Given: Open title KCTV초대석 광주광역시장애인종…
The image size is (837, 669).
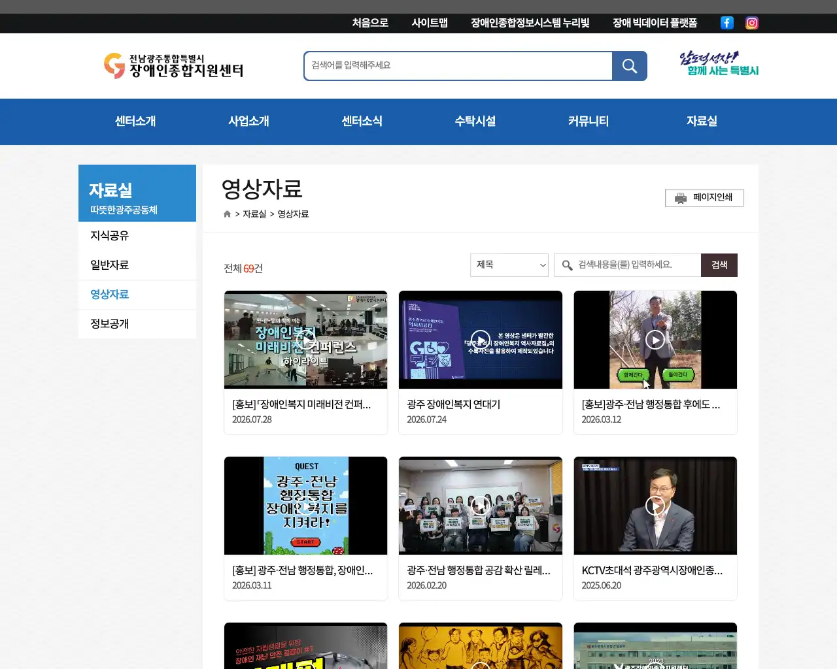Looking at the screenshot, I should click(652, 571).
